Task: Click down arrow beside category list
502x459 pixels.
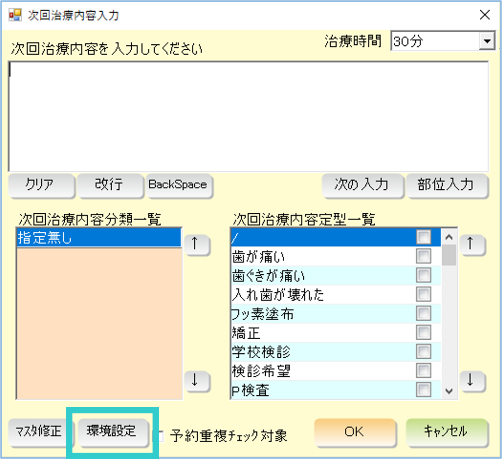Action: point(198,381)
